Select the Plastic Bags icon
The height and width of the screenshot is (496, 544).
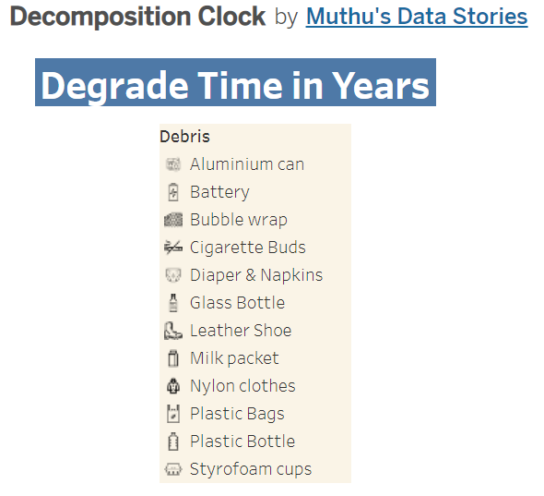[x=173, y=414]
